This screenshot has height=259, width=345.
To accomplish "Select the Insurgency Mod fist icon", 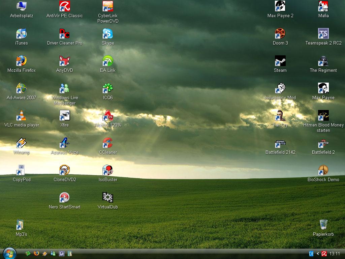I will pos(280,88).
